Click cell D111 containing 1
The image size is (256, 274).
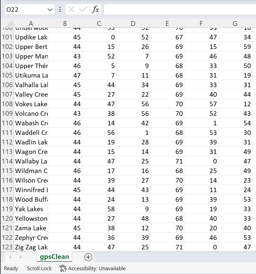133,132
